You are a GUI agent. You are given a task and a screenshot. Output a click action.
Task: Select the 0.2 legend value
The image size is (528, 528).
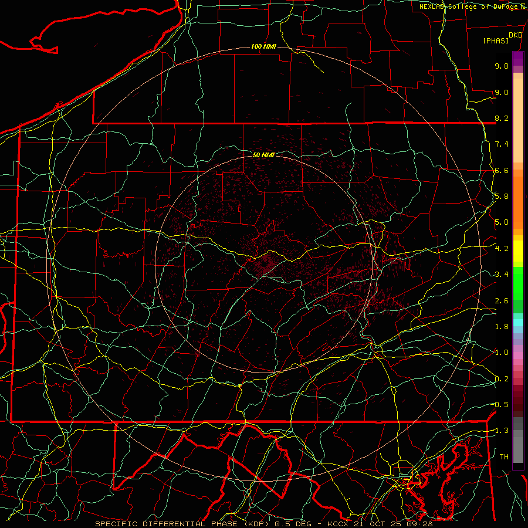click(502, 379)
